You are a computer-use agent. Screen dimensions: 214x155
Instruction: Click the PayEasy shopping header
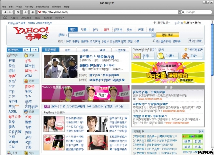click(x=54, y=112)
